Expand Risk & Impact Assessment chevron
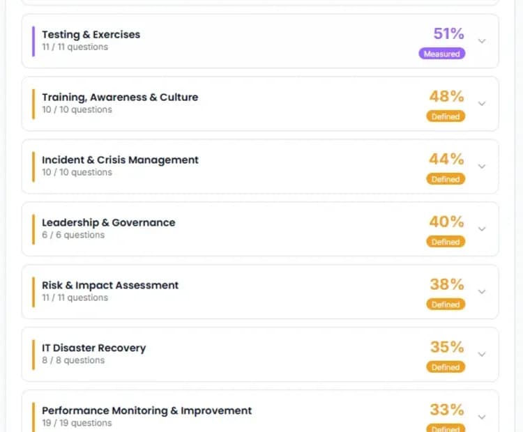This screenshot has width=523, height=432. 482,292
